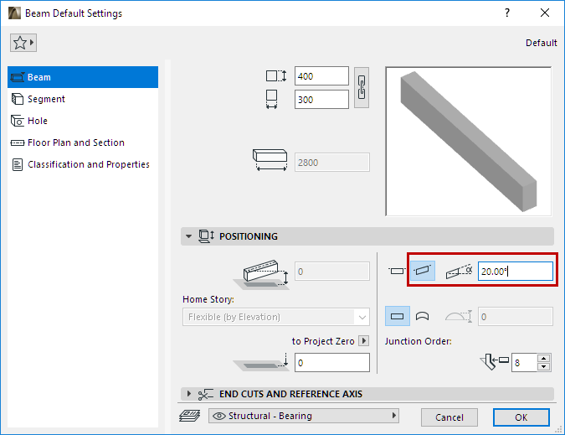Select the straight beam option

[x=397, y=316]
